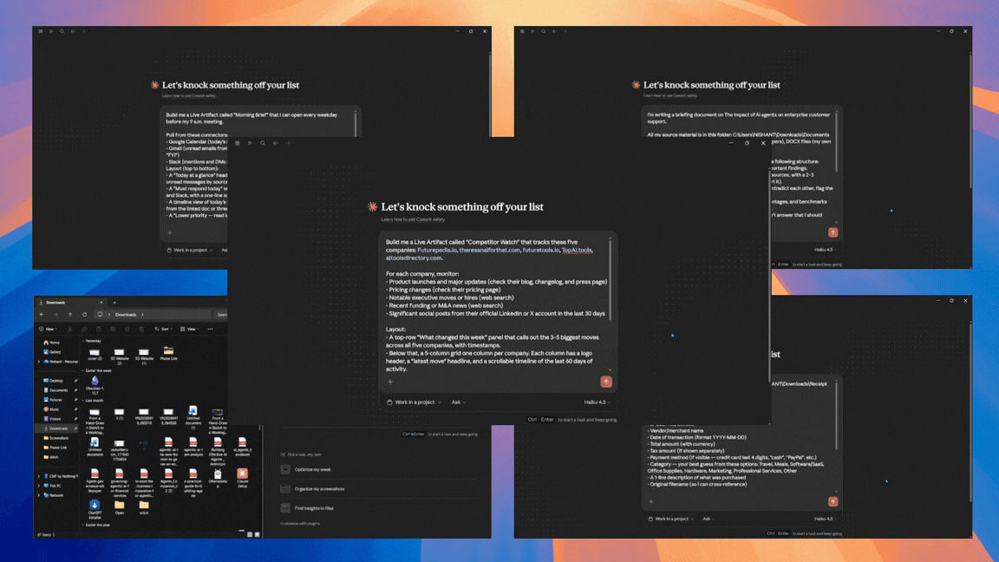Open the View dropdown in File Explorer

[189, 329]
